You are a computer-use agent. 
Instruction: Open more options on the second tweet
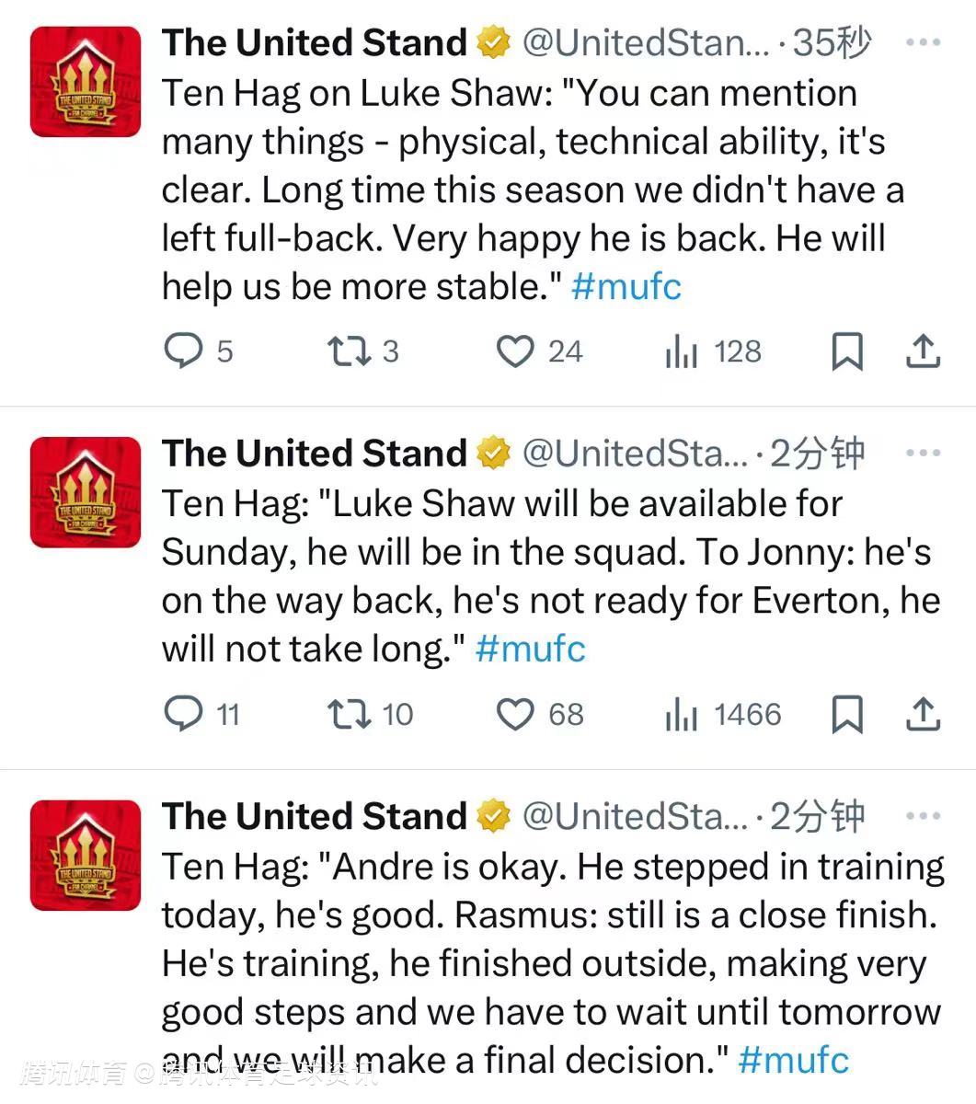(923, 453)
